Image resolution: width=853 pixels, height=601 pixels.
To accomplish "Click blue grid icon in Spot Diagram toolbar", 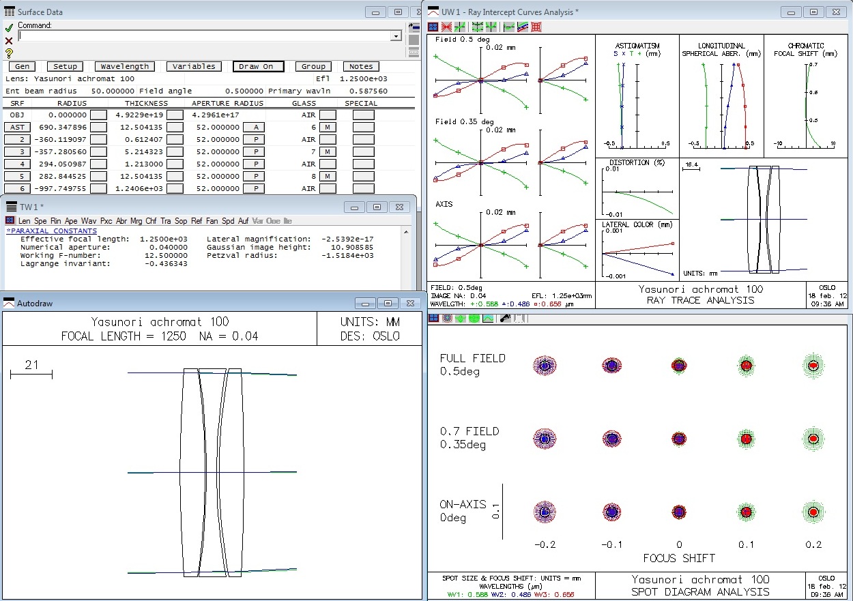I will click(x=433, y=319).
